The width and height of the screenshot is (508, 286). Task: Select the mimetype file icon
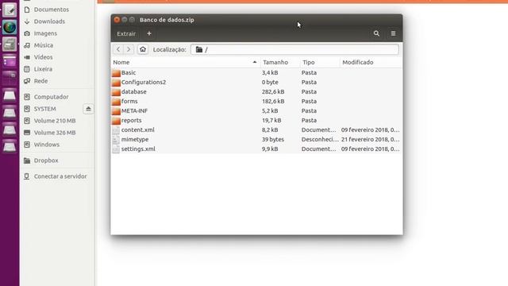click(116, 140)
